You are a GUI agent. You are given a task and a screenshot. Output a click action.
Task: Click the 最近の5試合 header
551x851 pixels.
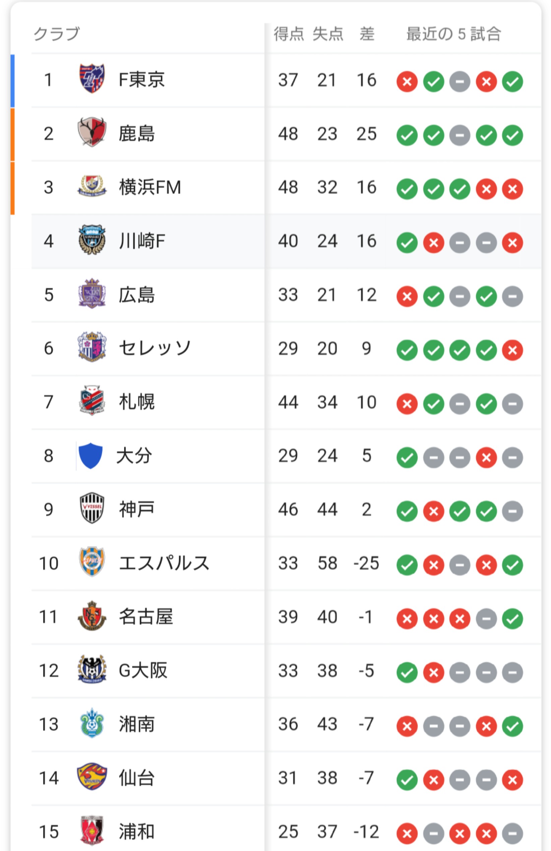pyautogui.click(x=453, y=34)
